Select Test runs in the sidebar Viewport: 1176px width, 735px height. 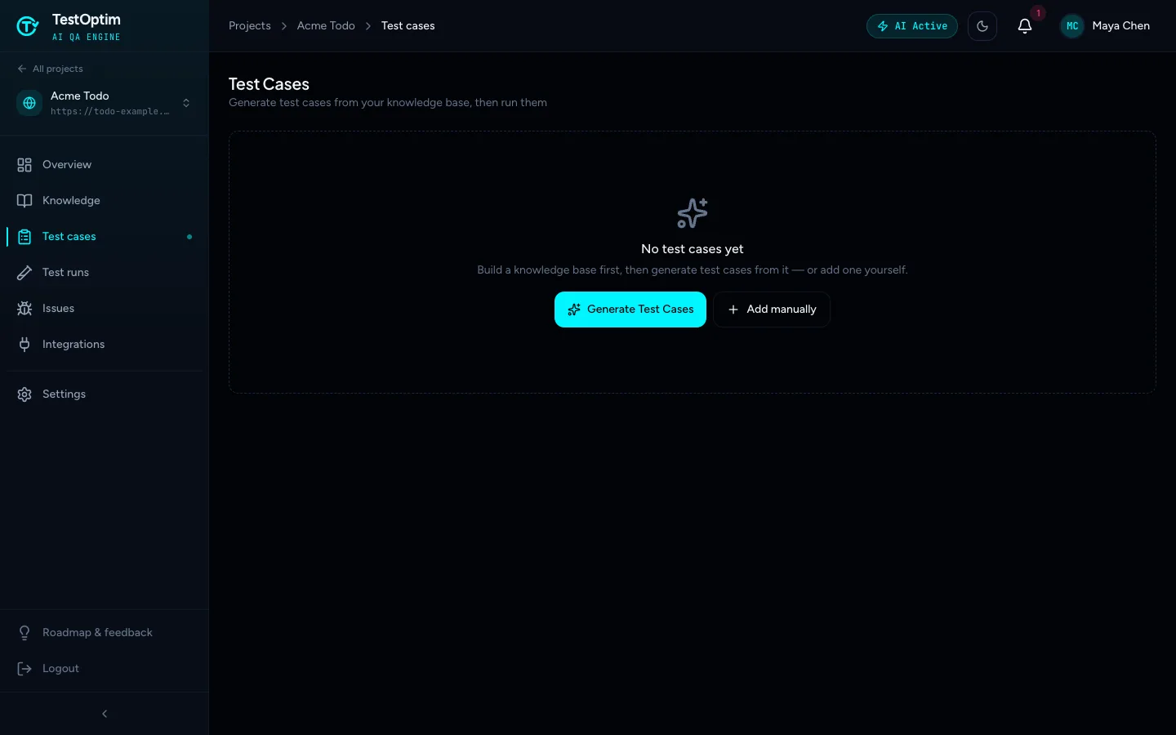point(105,273)
